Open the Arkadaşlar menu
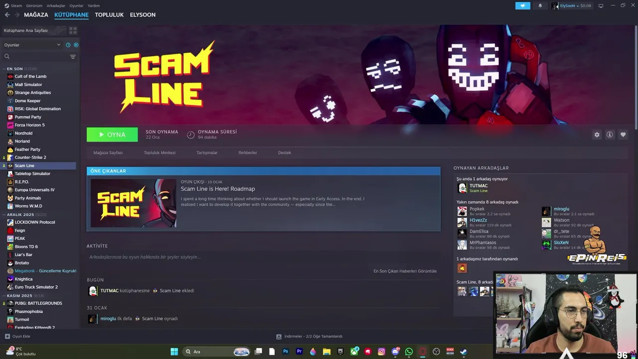This screenshot has width=638, height=359. [x=56, y=6]
